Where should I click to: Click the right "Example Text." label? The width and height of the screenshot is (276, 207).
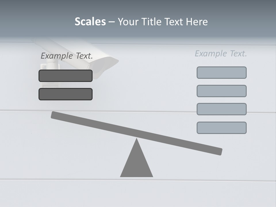tap(221, 53)
